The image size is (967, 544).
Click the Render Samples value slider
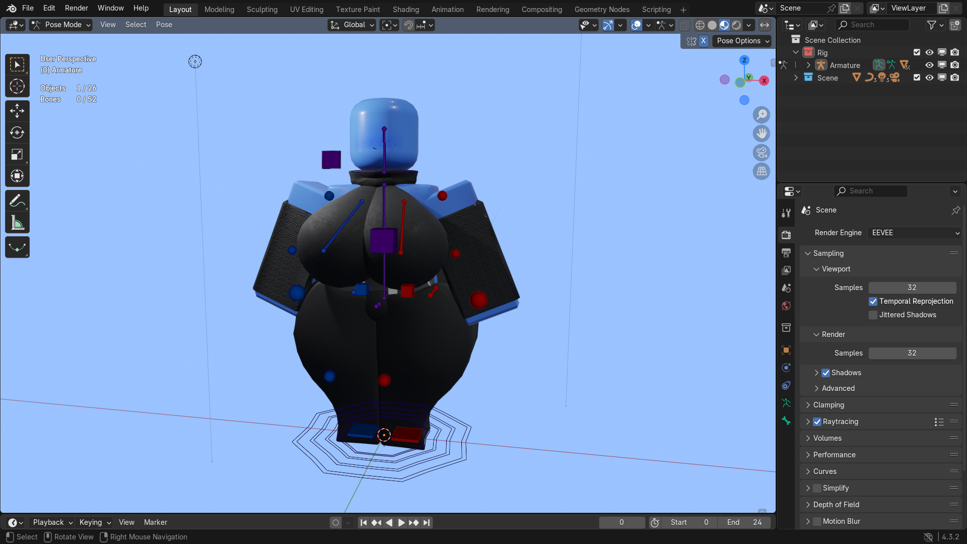(x=912, y=353)
